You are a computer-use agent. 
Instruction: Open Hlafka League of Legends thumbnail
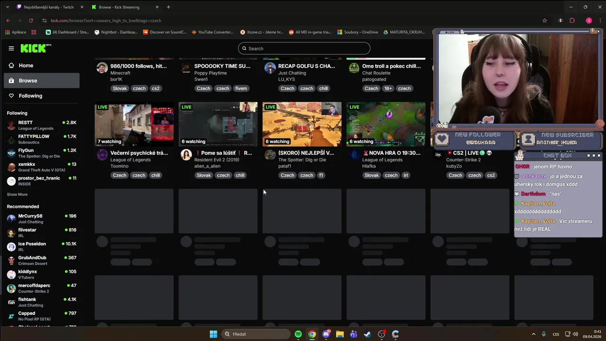[386, 124]
